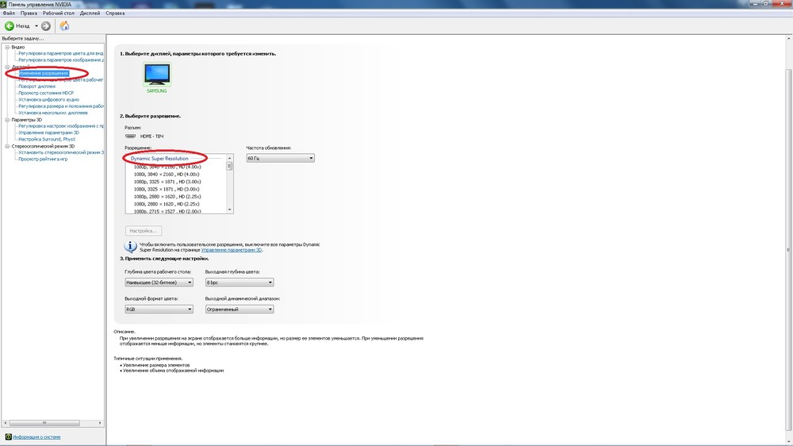Open Регулировка настроек изображения с просмотром

coord(61,126)
